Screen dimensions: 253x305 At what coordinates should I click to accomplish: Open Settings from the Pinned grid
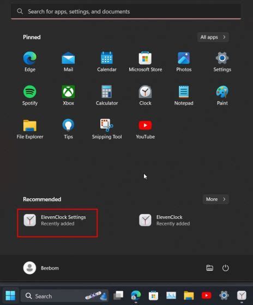tap(222, 62)
